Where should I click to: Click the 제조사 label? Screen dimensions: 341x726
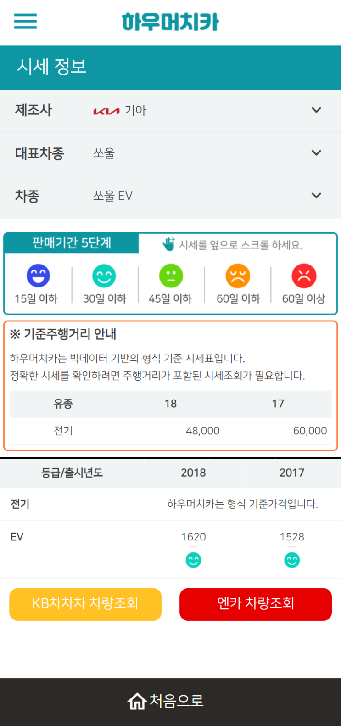34,110
